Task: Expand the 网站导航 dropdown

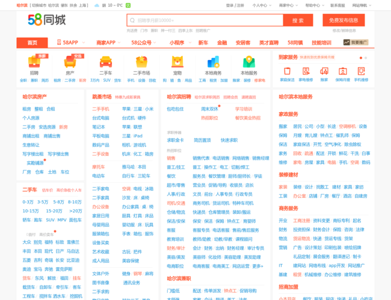Action: (x=362, y=5)
